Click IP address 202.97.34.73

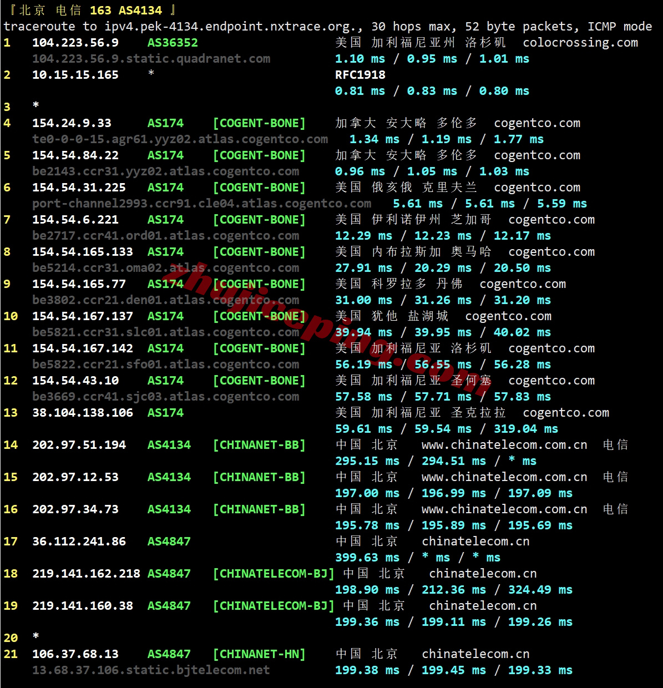(75, 509)
